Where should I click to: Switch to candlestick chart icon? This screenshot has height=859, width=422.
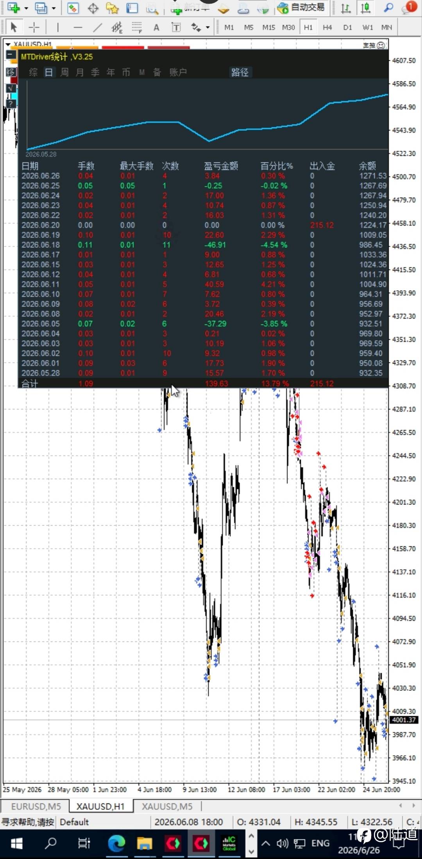(366, 8)
